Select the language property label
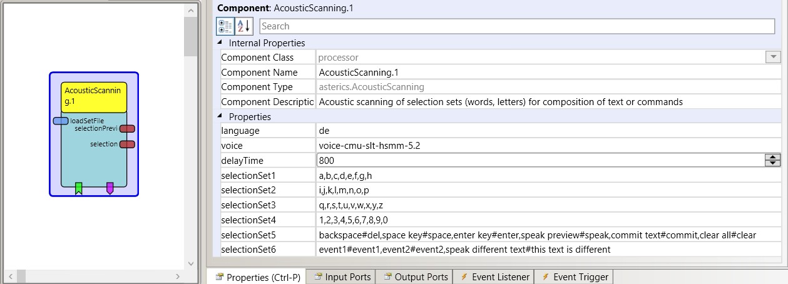The height and width of the screenshot is (284, 788). coord(240,131)
